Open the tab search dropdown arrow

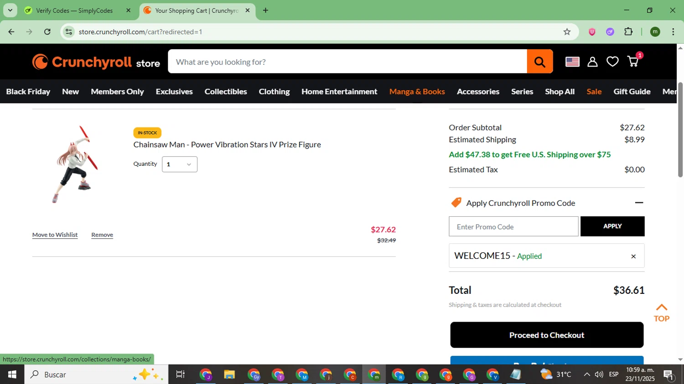pyautogui.click(x=10, y=10)
